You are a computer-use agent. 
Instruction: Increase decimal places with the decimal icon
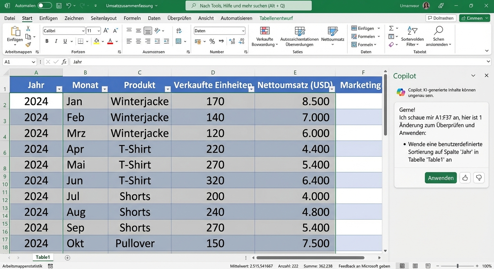click(232, 41)
